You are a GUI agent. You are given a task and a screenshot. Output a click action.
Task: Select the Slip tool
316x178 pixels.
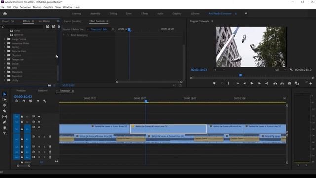(4, 117)
